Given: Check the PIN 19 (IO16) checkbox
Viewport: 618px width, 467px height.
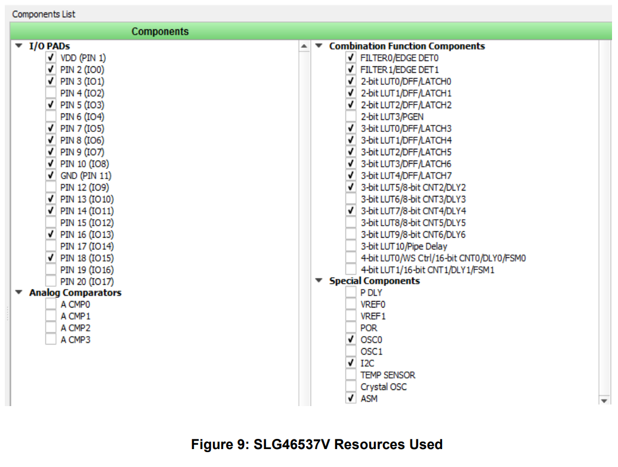Looking at the screenshot, I should [x=51, y=270].
